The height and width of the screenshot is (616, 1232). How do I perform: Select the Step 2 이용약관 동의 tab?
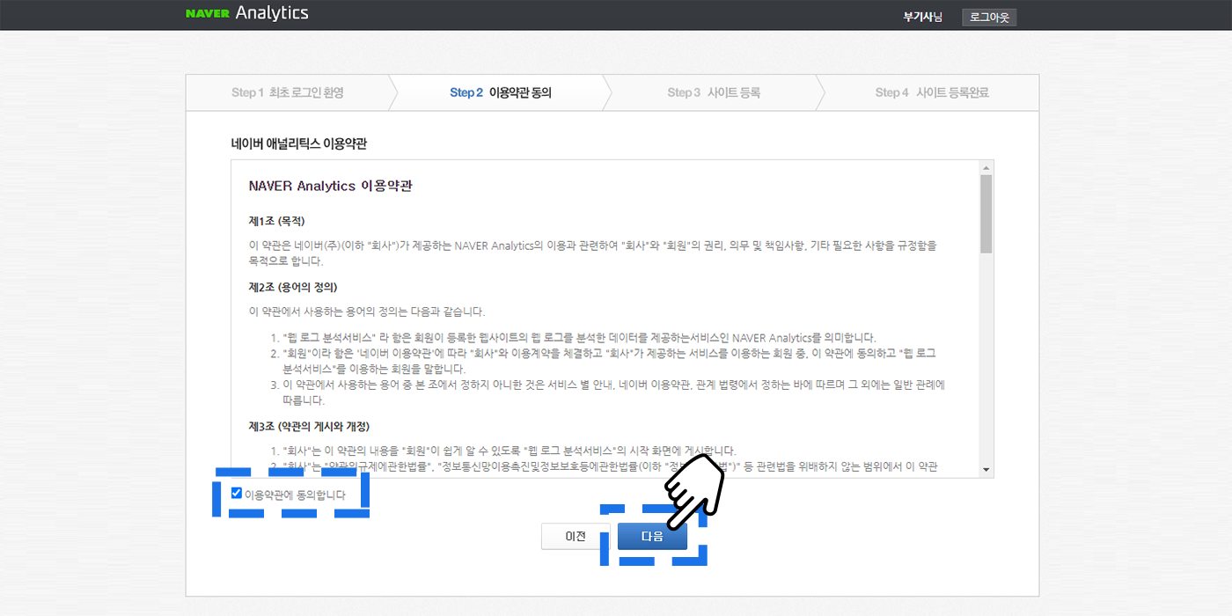coord(501,92)
